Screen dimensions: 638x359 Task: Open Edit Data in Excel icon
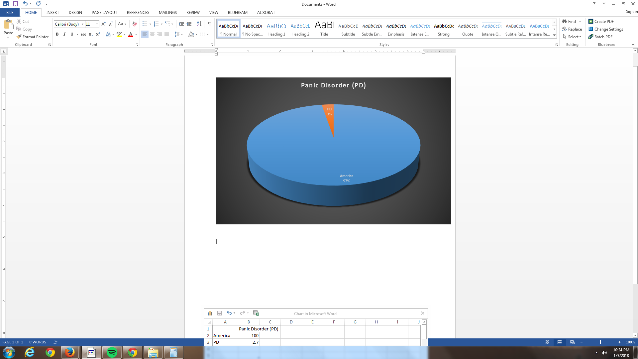tap(256, 313)
